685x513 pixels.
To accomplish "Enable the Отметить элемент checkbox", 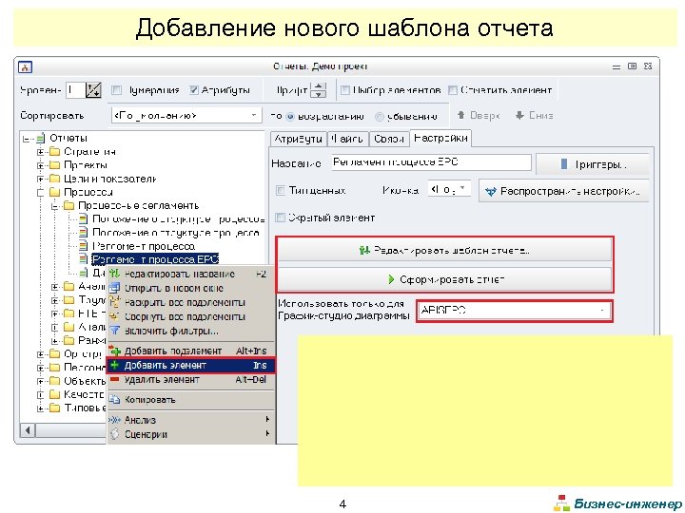I will [x=453, y=90].
